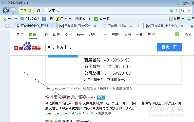Open the orange address bar dropdown arrow
Viewport: 194px width, 122px height.
pos(189,11)
